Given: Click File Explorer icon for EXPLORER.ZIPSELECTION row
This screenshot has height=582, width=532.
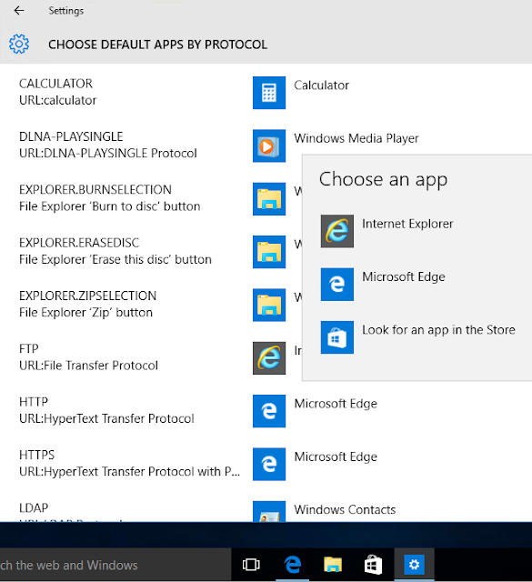Looking at the screenshot, I should point(269,306).
